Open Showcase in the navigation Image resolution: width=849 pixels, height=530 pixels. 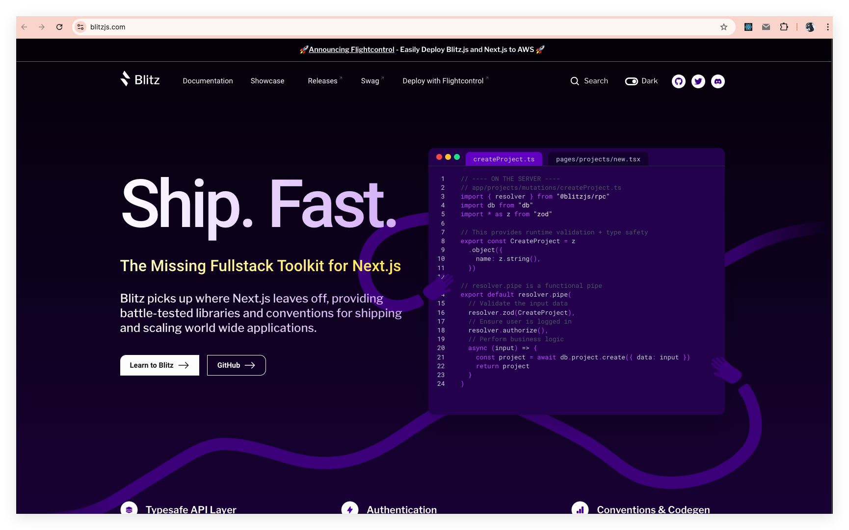tap(267, 81)
